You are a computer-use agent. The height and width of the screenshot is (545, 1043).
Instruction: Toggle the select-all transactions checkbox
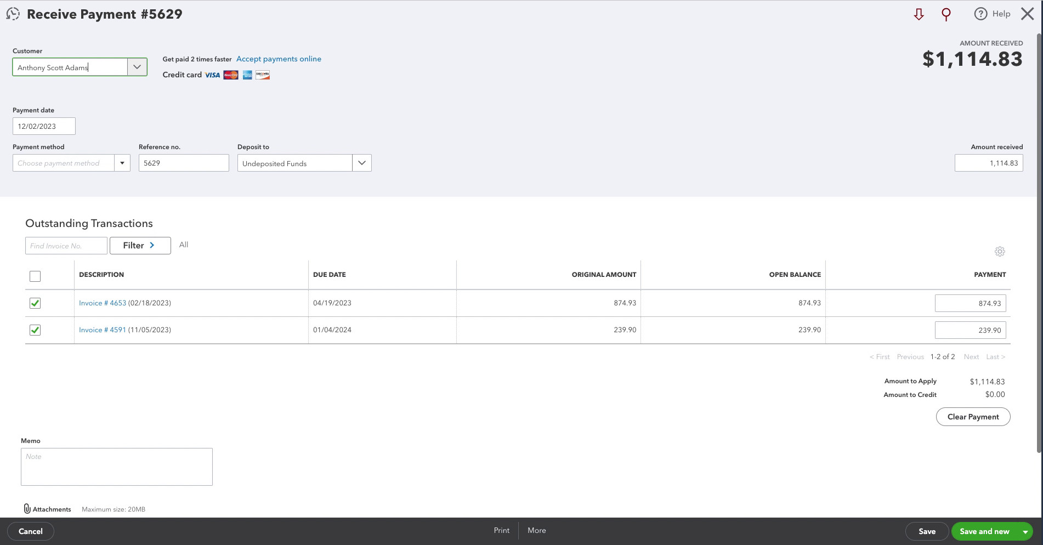pyautogui.click(x=35, y=276)
